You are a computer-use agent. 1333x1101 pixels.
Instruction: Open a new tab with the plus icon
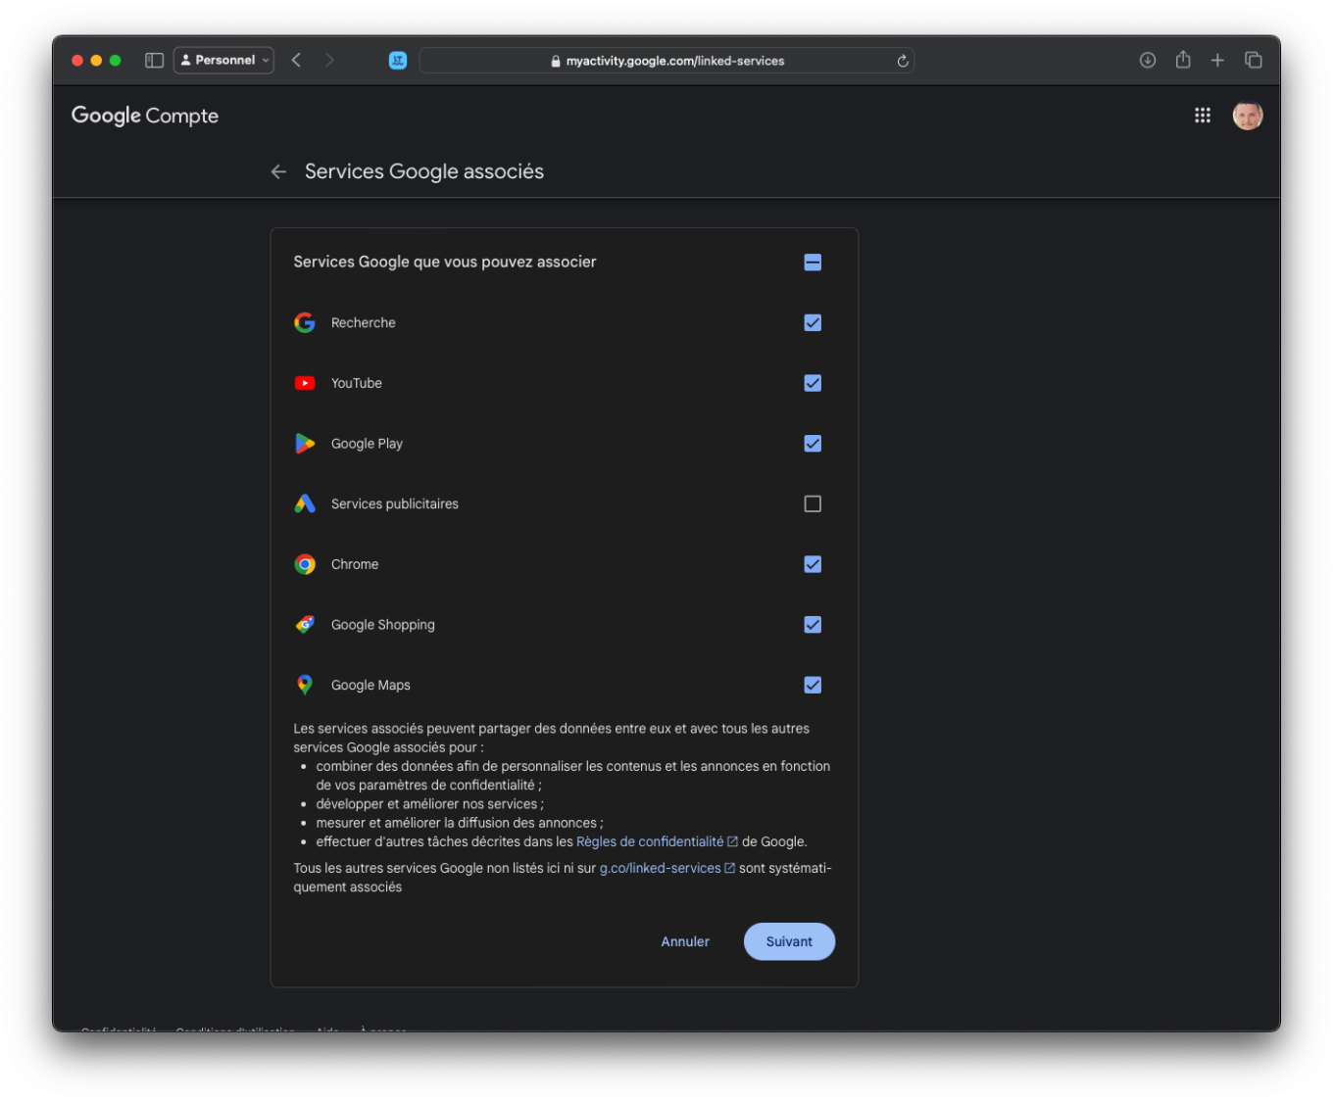[x=1217, y=60]
